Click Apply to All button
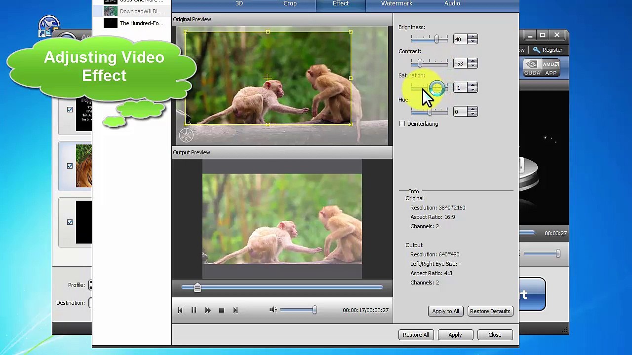 (445, 311)
